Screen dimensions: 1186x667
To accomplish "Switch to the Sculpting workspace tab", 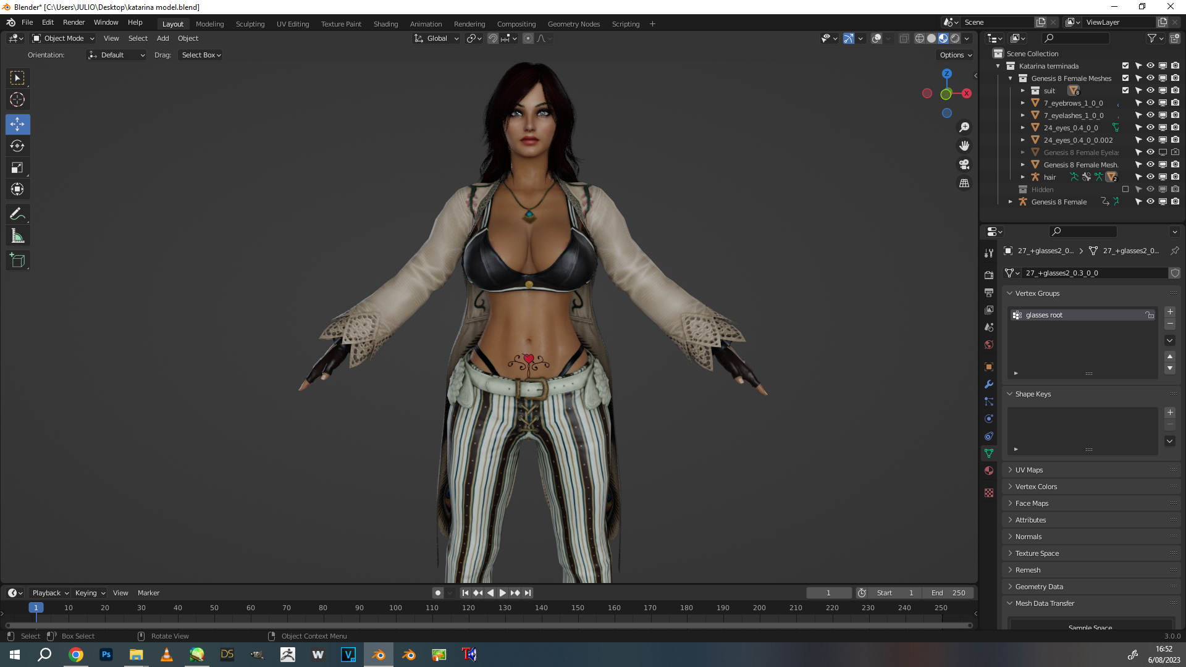I will point(250,24).
